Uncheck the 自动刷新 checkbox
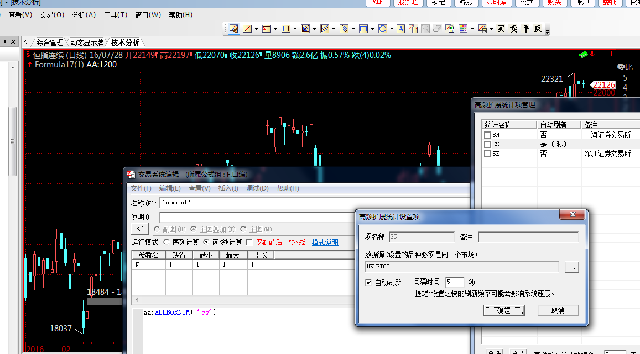This screenshot has height=354, width=640. pyautogui.click(x=369, y=282)
